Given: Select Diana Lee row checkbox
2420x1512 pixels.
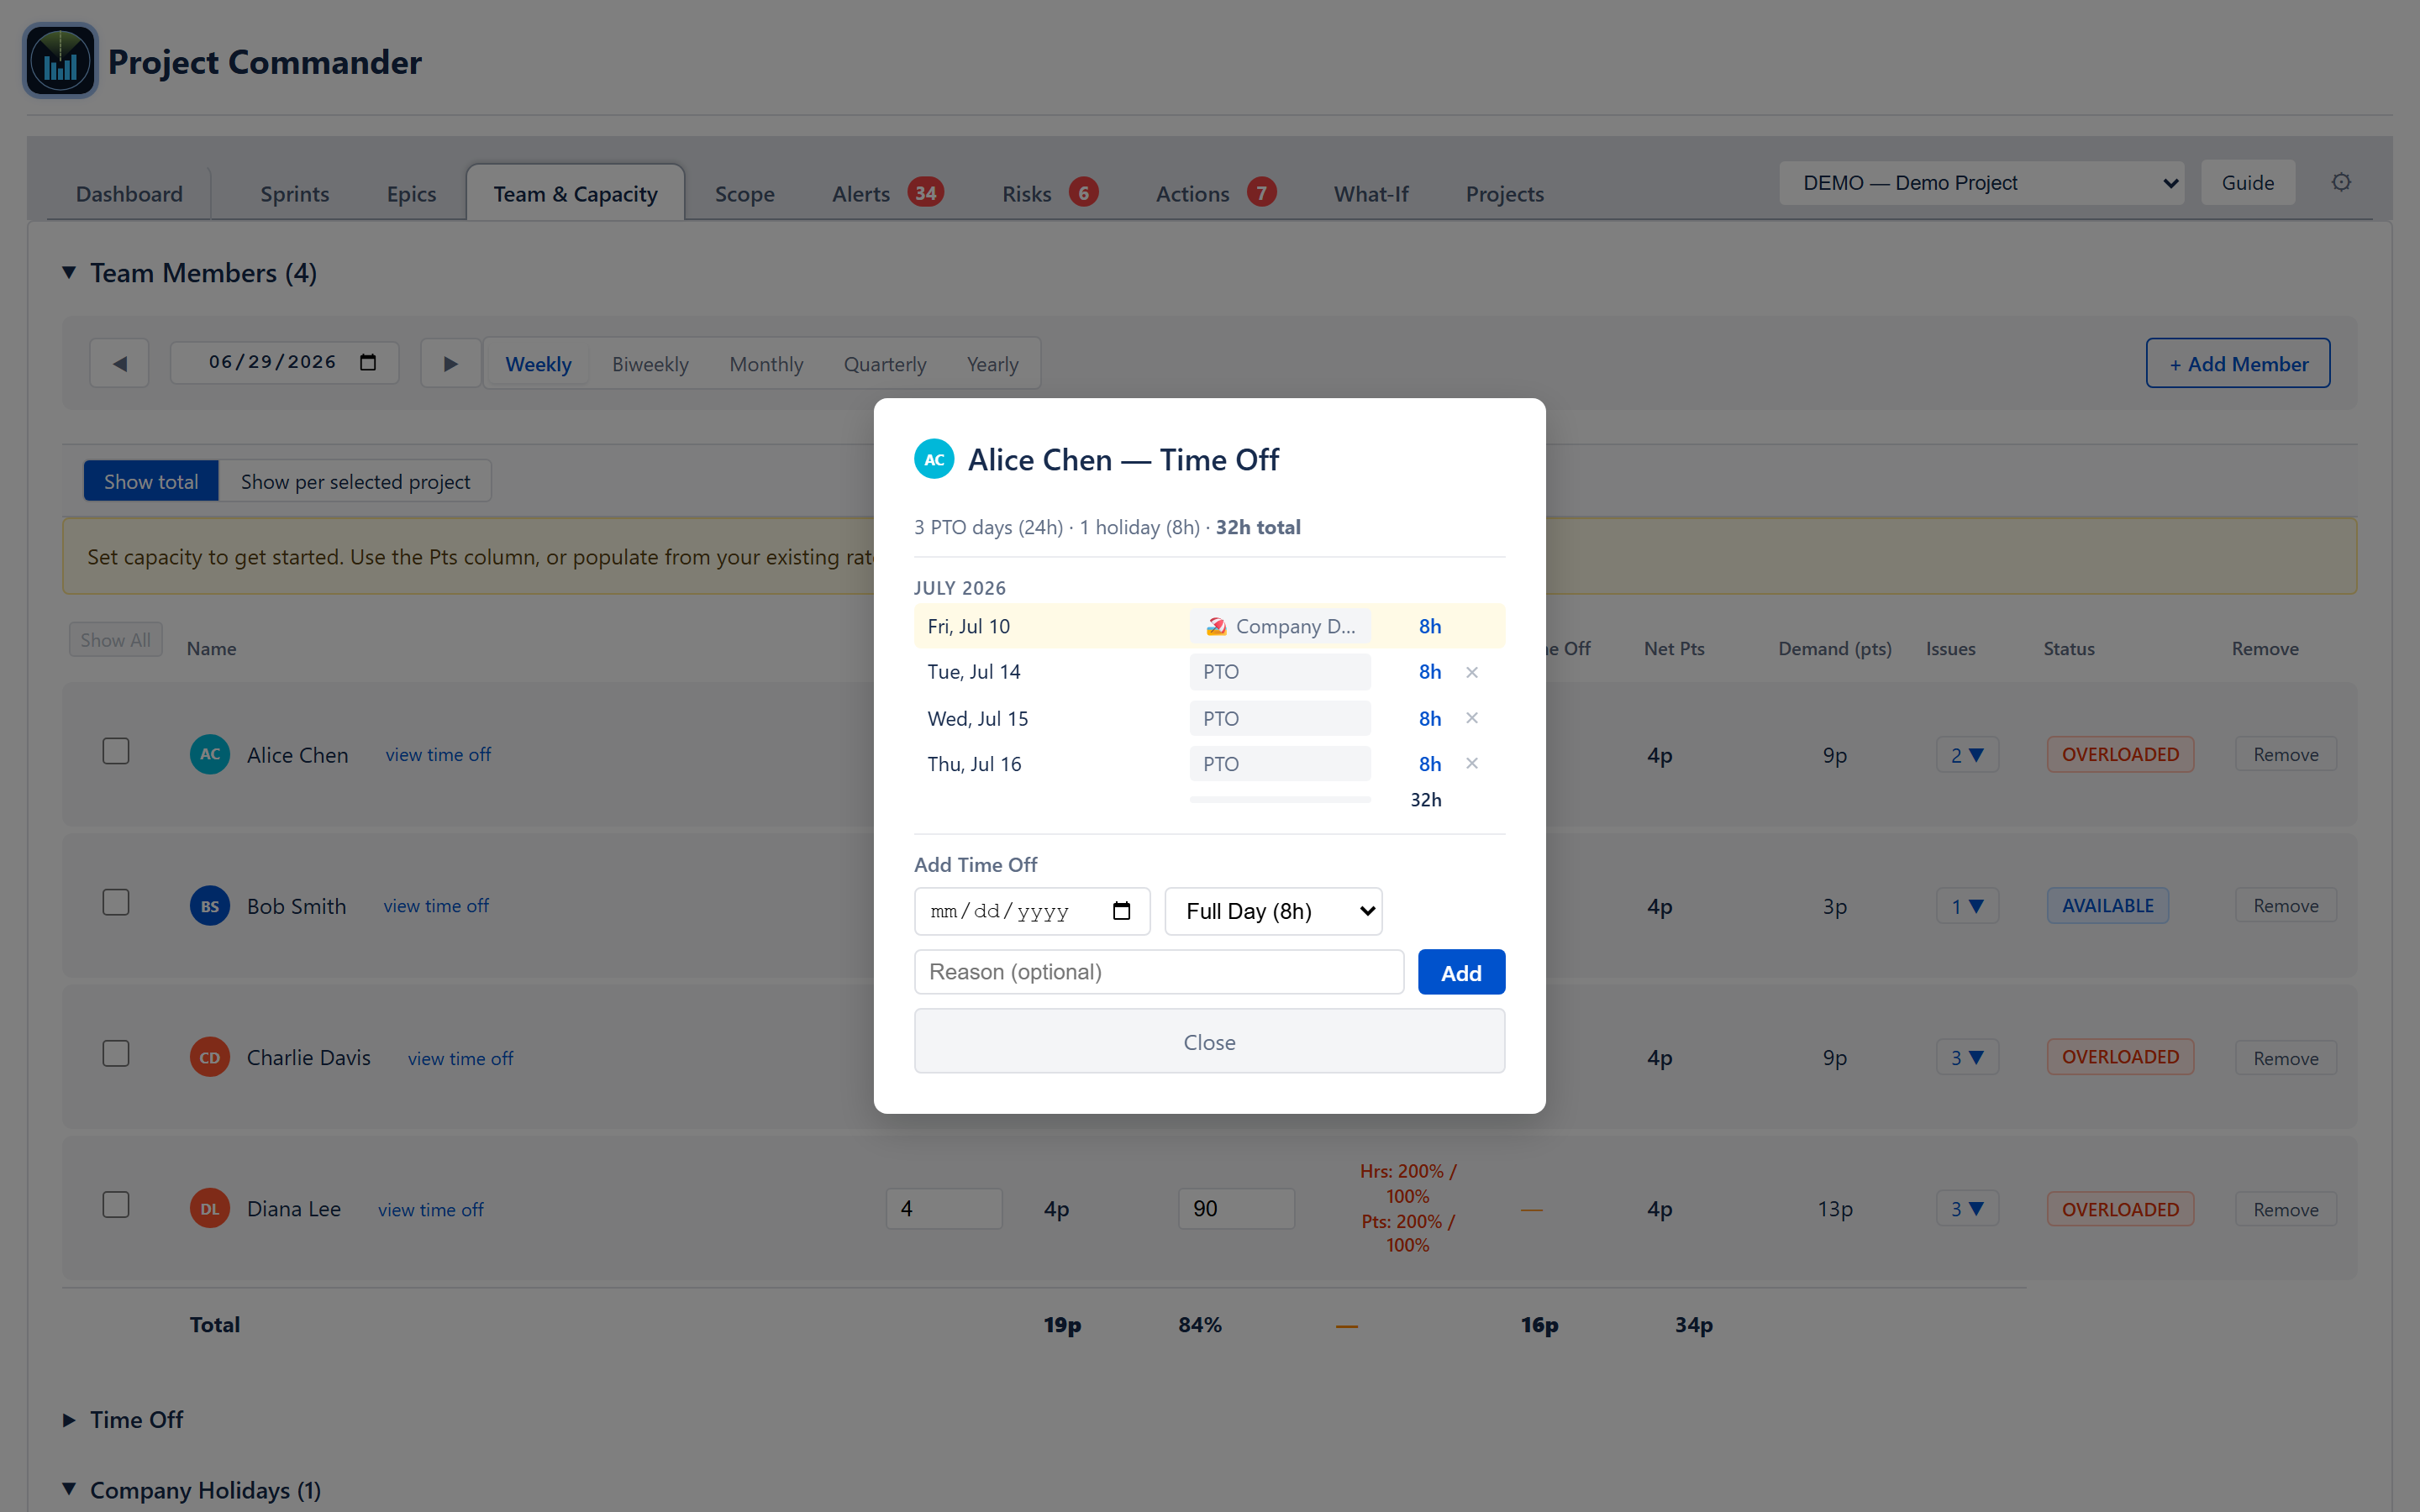Looking at the screenshot, I should click(x=116, y=1204).
